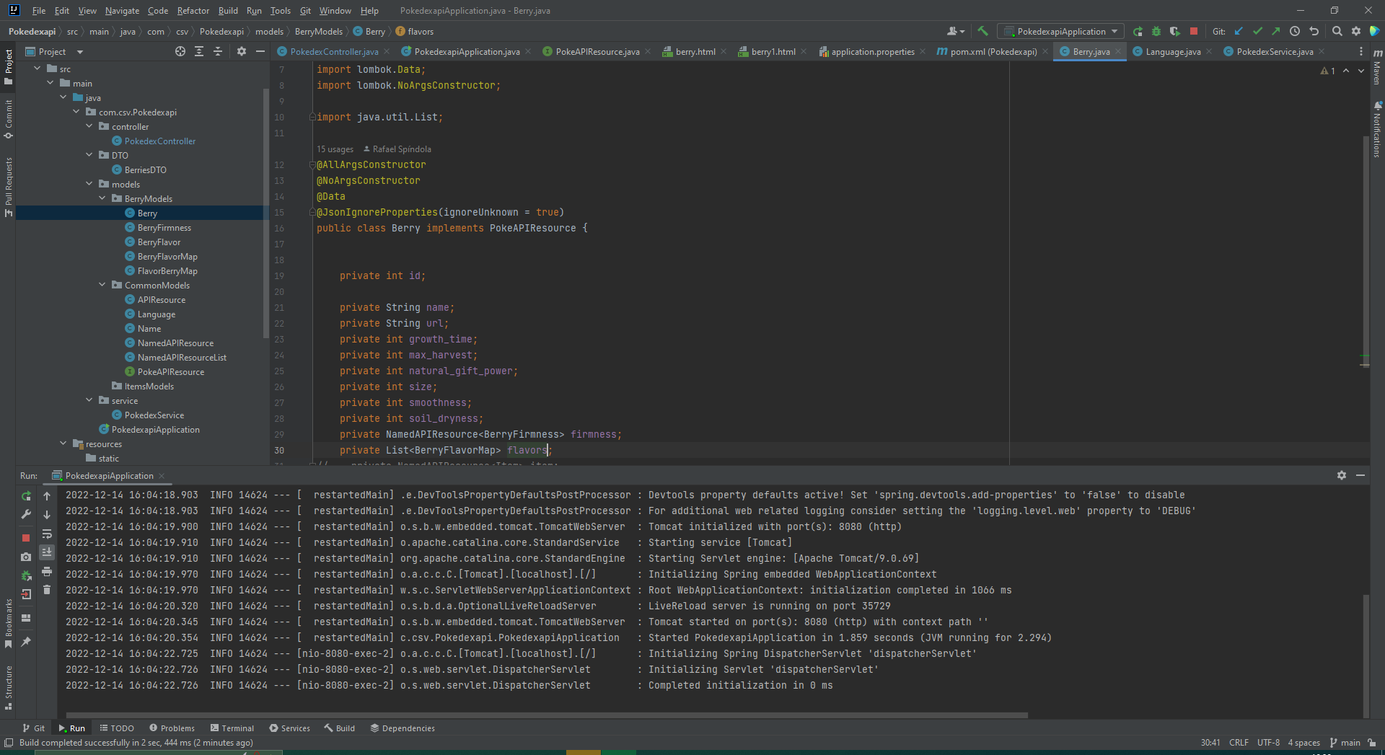
Task: Start Debug mode for PokedexapiApplication
Action: 1157,31
